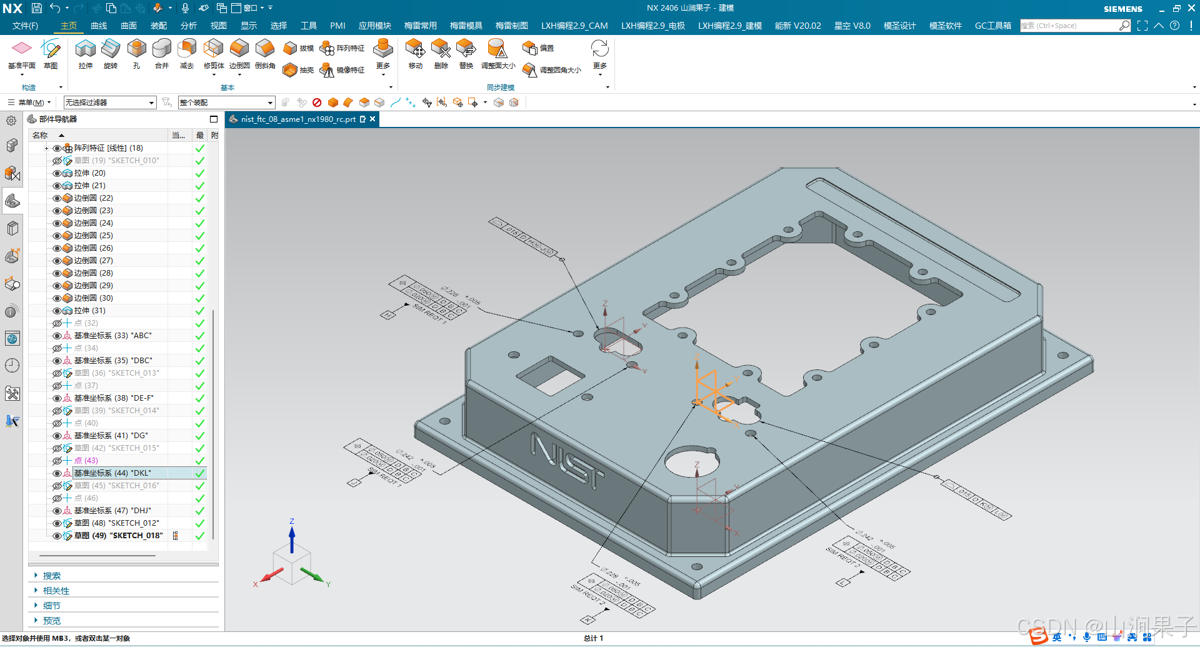This screenshot has height=647, width=1200.
Task: Toggle visibility of 边倒圆 (26)
Action: click(57, 248)
